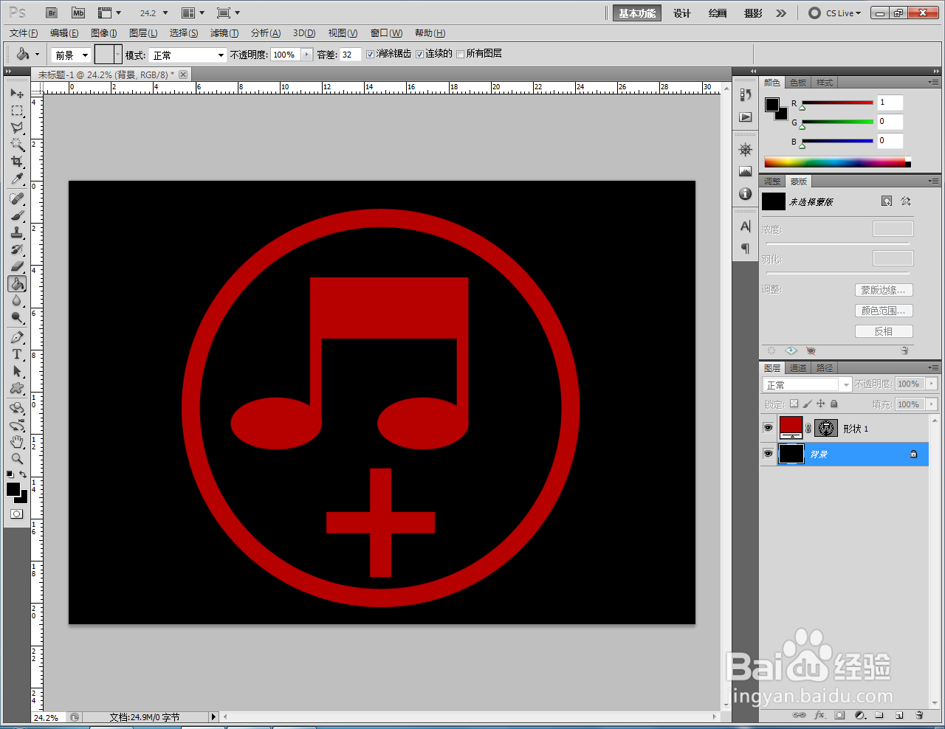Toggle Quick Mask mode

(17, 514)
